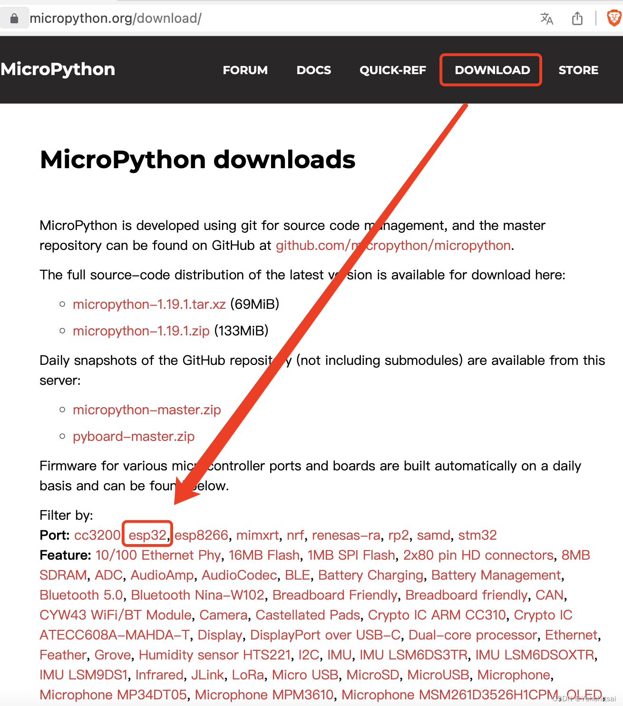Filter by port esp8266

(x=202, y=535)
